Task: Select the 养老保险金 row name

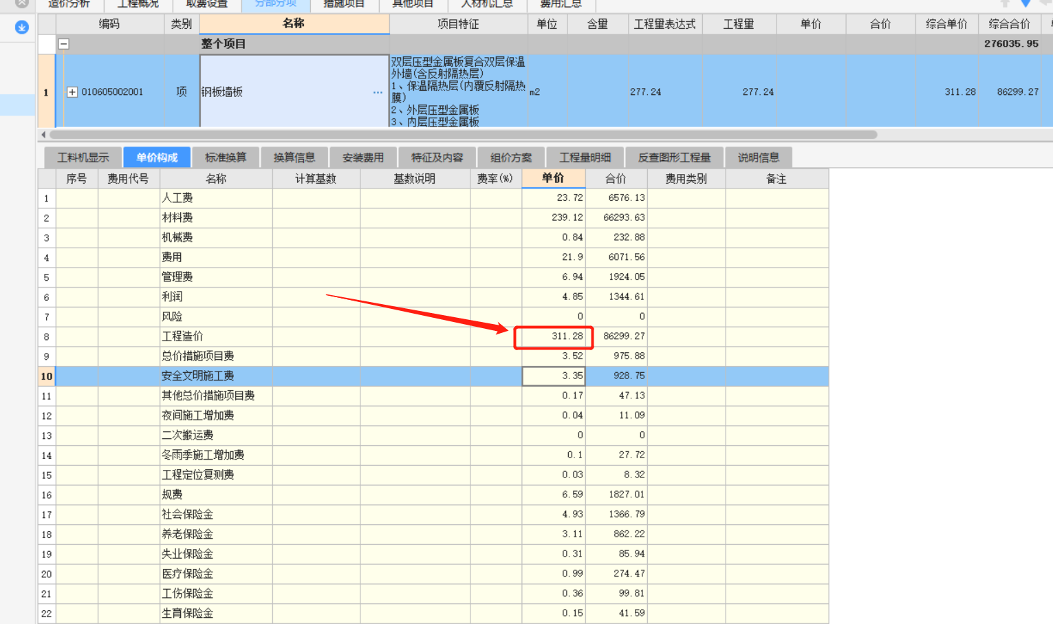Action: 188,535
